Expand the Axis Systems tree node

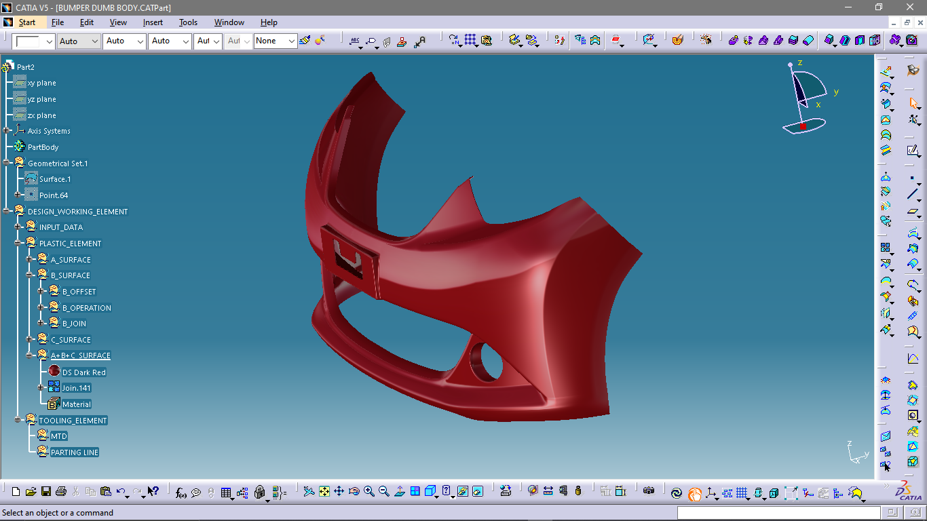click(x=6, y=131)
